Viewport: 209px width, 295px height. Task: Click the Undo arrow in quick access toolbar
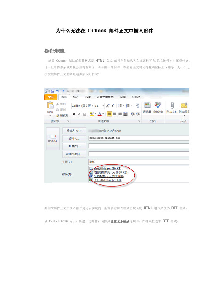click(58, 91)
